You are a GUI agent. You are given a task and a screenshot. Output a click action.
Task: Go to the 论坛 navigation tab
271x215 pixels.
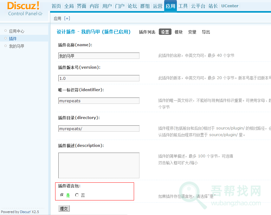pos(132,6)
